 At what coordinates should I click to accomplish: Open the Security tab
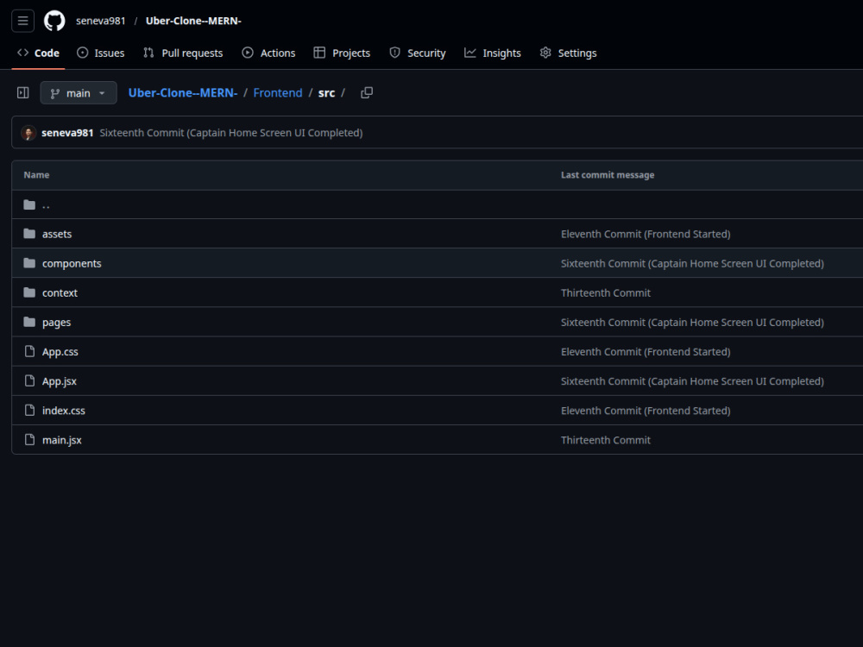pos(418,53)
